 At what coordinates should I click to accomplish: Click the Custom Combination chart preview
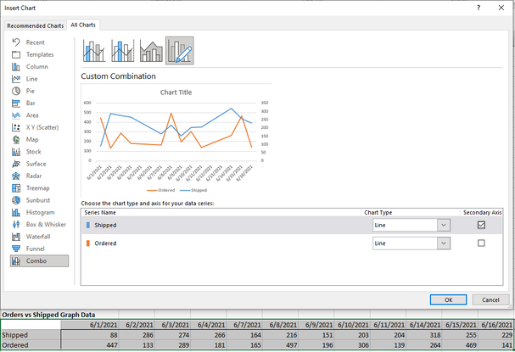click(176, 141)
